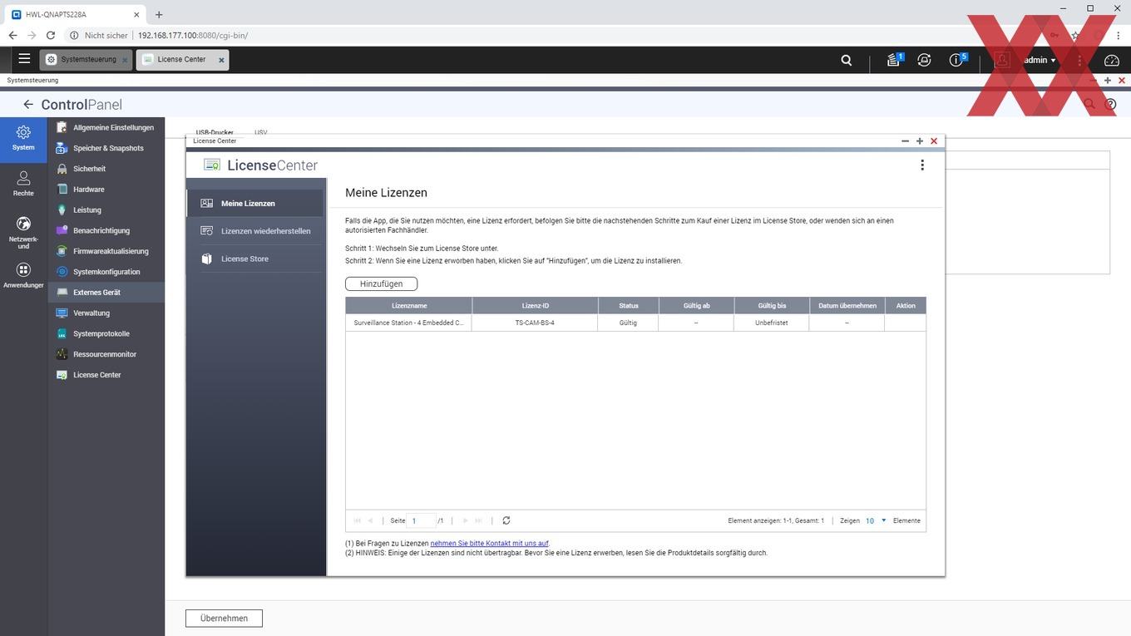
Task: Go to next page of licenses
Action: click(x=465, y=520)
